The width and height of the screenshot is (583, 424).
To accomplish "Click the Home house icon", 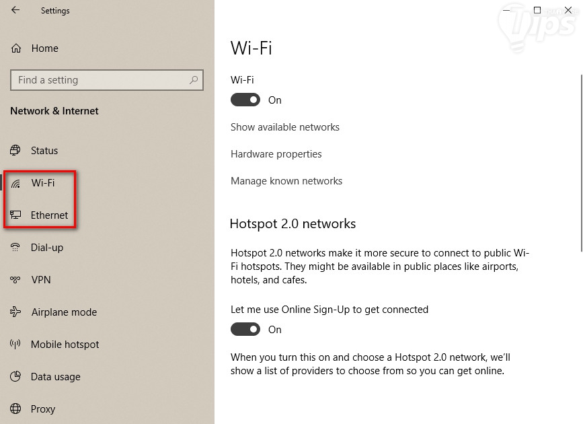I will 16,48.
